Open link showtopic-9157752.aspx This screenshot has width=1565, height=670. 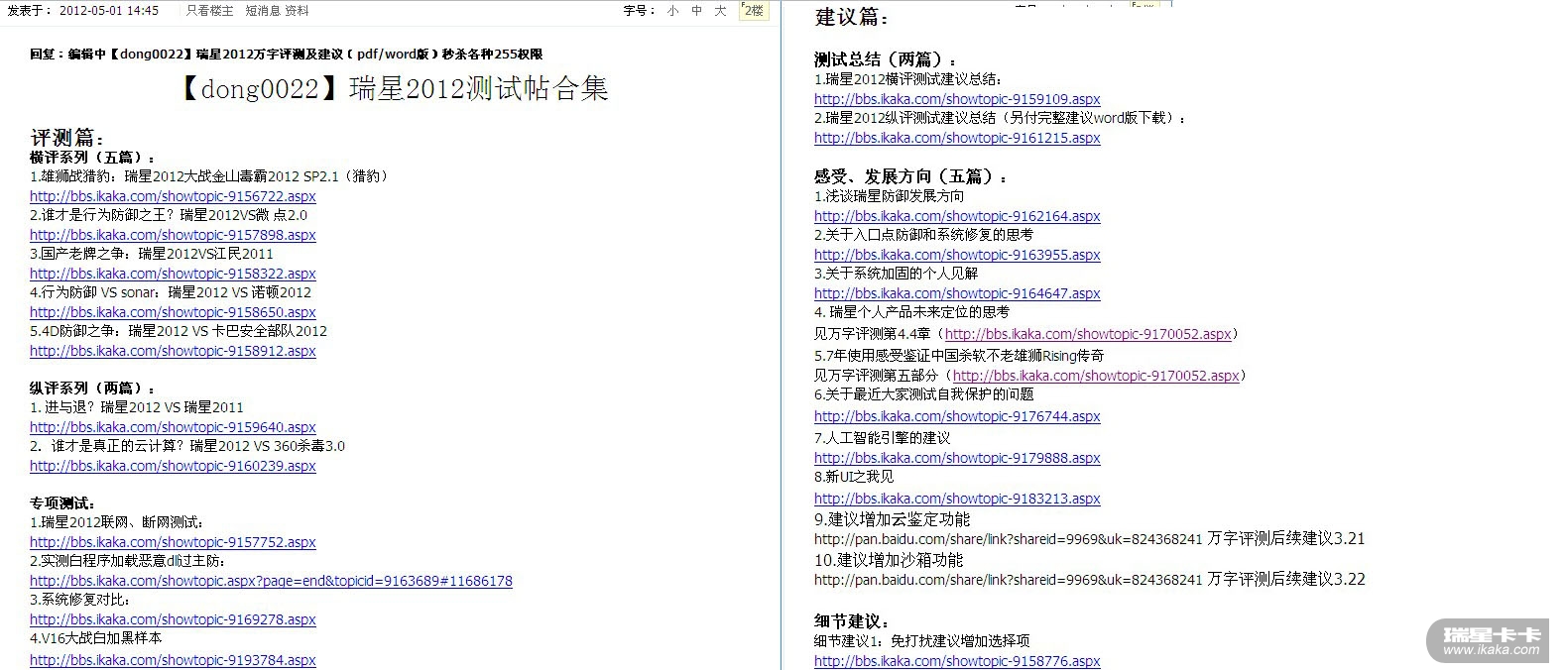[x=173, y=542]
